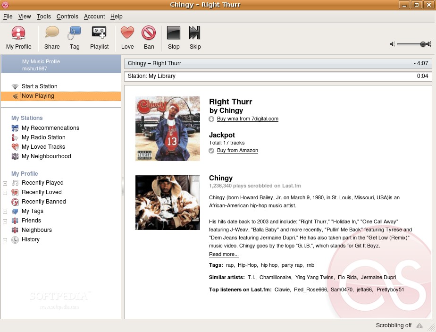Screen dimensions: 436x332
Task: Open top listener Red_Rose666
Action: pyautogui.click(x=310, y=289)
